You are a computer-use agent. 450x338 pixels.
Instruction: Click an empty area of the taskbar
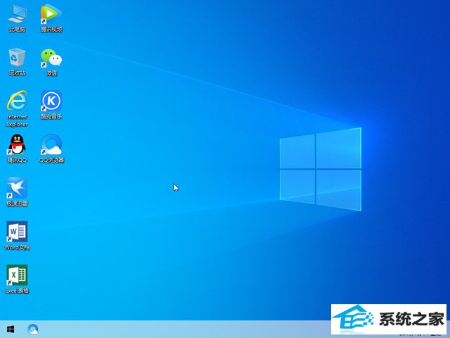[x=176, y=329]
